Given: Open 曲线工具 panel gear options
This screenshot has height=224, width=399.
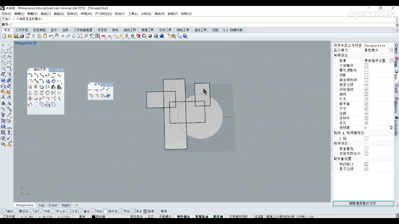Looking at the screenshot, I should tap(58, 70).
